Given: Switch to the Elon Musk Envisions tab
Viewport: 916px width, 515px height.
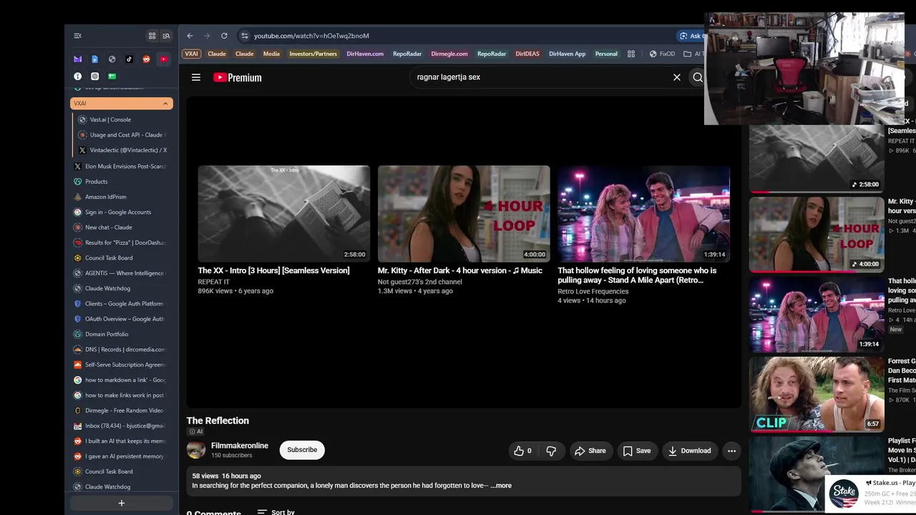Looking at the screenshot, I should coord(121,166).
